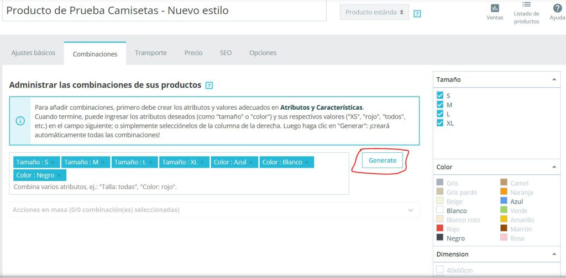This screenshot has width=566, height=278.
Task: Click the product name input field
Action: 164,10
